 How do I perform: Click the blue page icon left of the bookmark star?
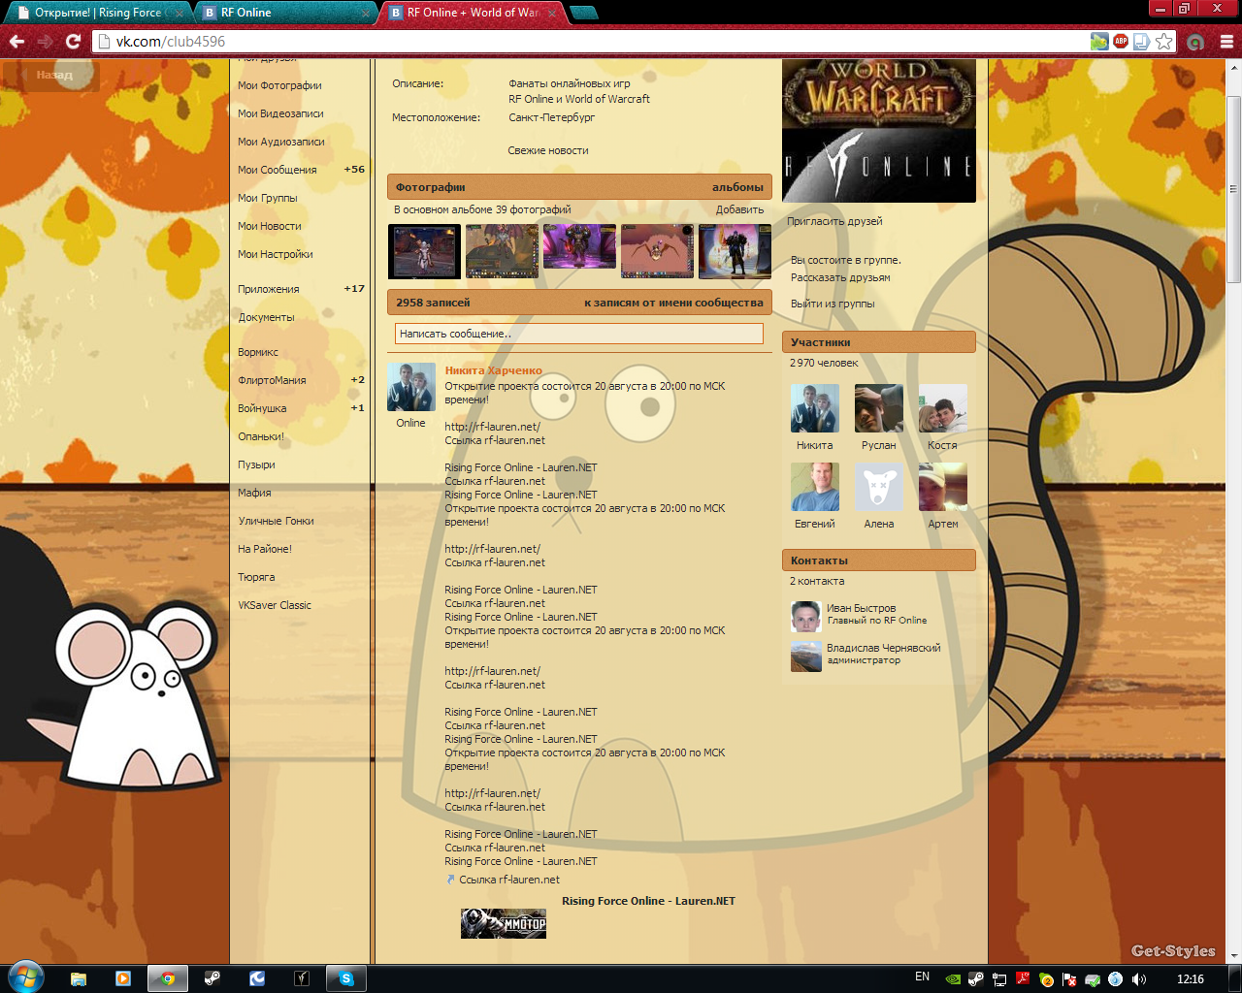coord(1142,41)
